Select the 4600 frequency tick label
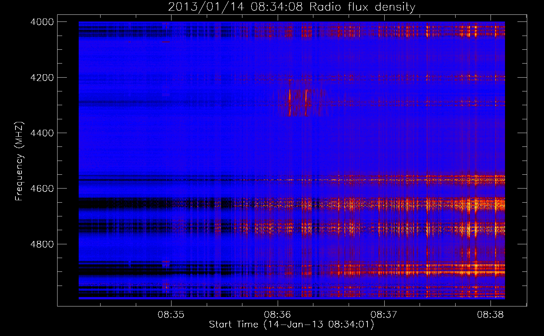 [x=42, y=188]
